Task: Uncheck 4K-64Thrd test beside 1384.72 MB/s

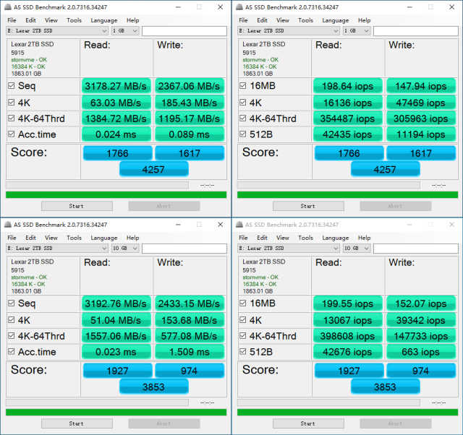Action: (x=11, y=119)
